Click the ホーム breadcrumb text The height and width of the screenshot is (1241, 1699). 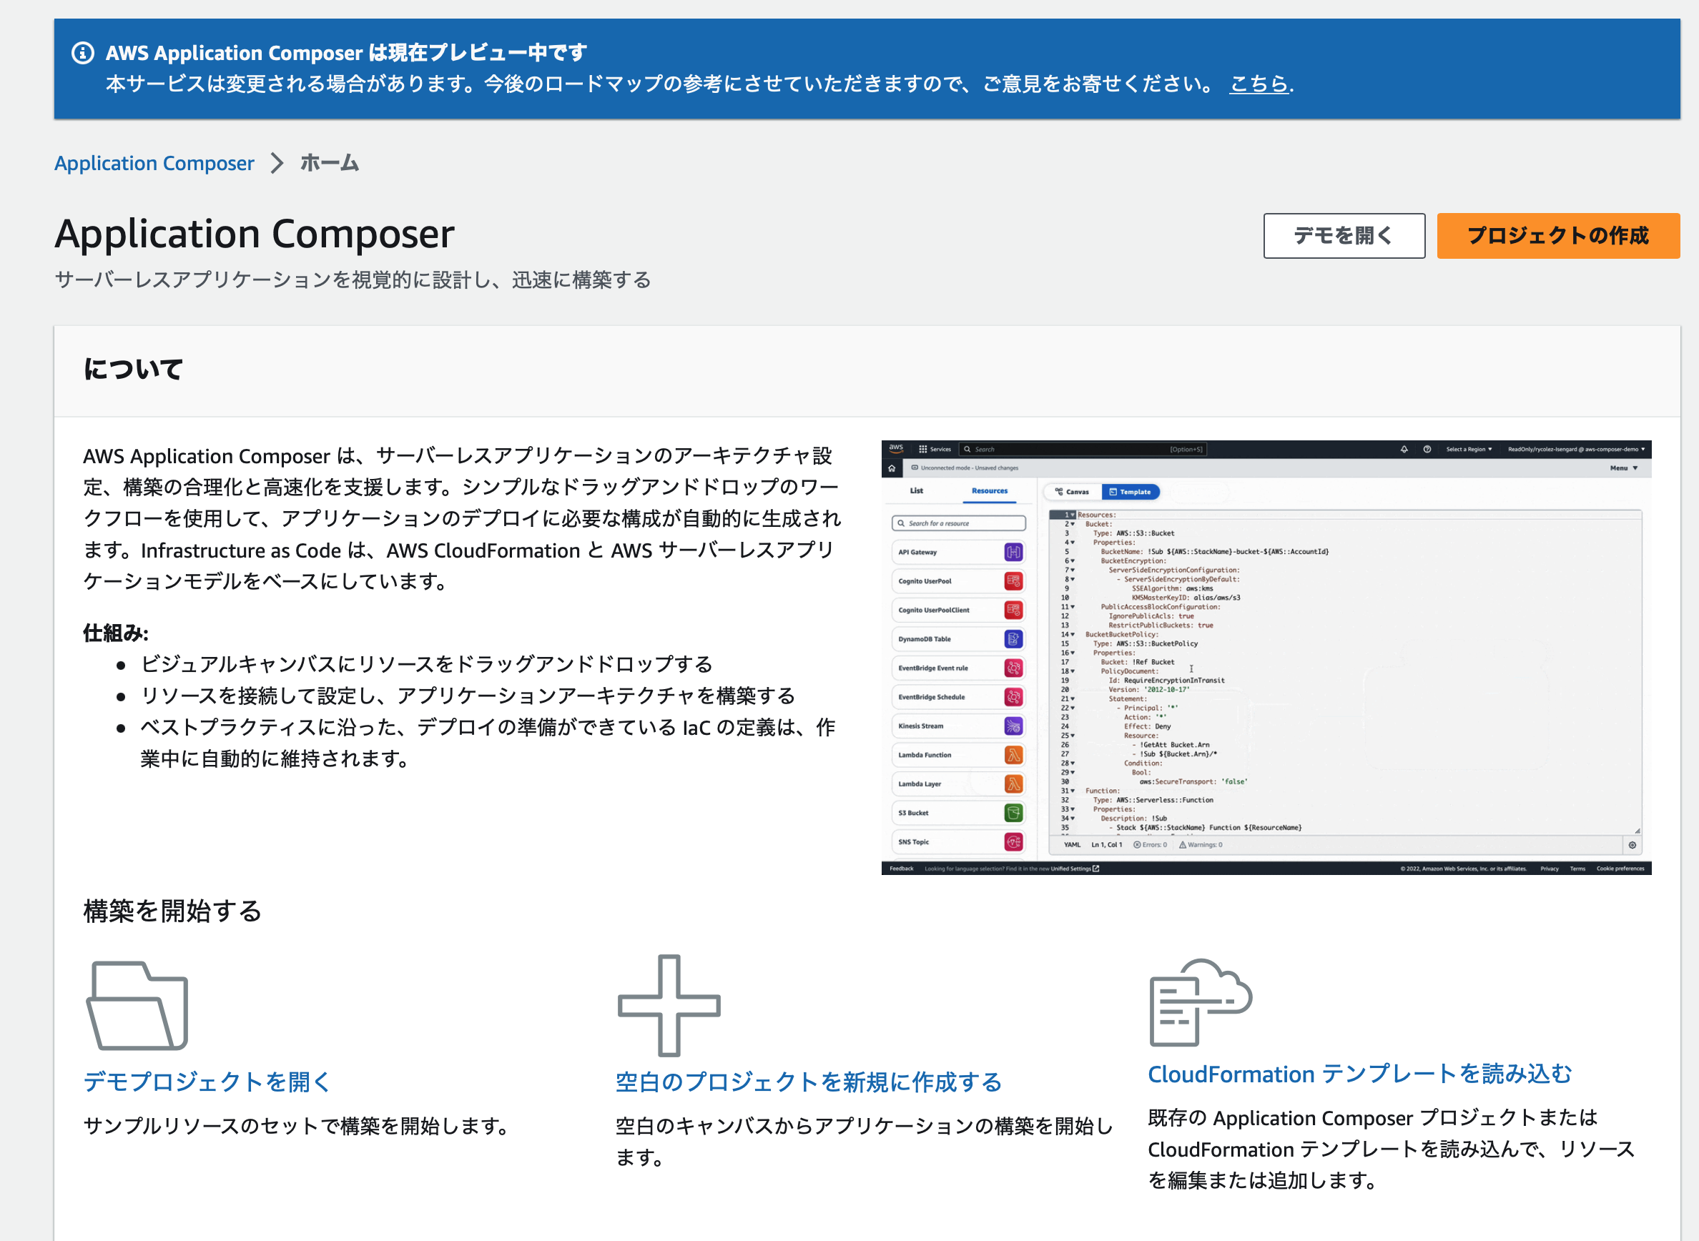point(330,163)
